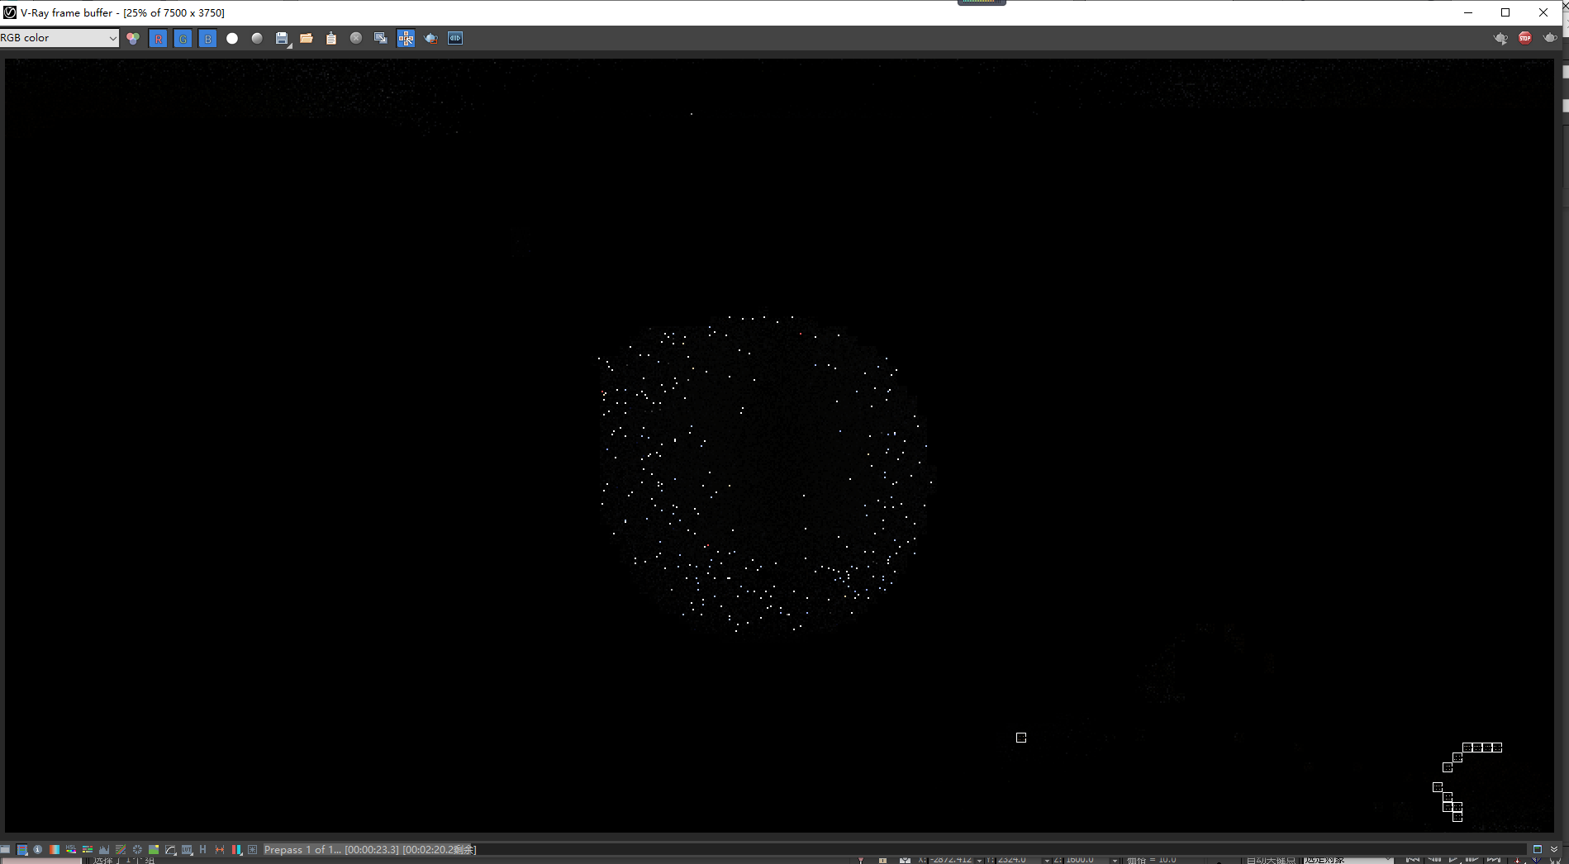Screen dimensions: 1569x864
Task: Expand the LUT correction options
Action: click(x=188, y=849)
